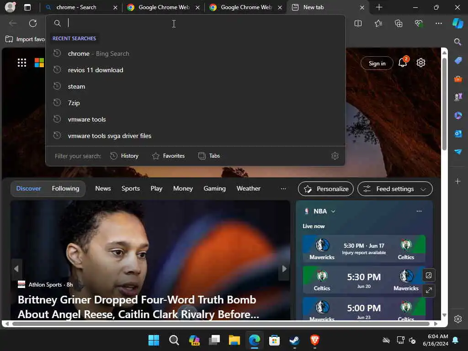Open page settings gear near Sign in
Screen dimensions: 468x351
pyautogui.click(x=421, y=63)
